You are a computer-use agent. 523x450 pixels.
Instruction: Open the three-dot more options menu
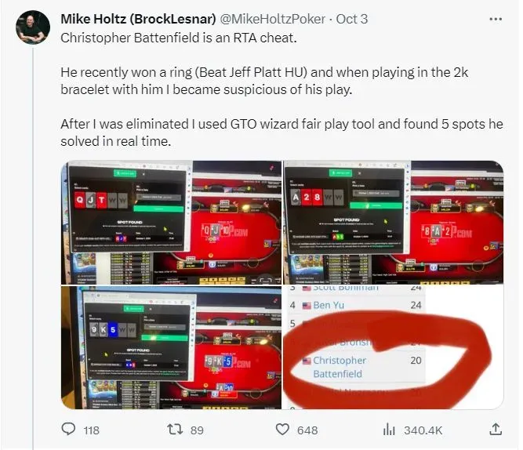click(x=496, y=19)
